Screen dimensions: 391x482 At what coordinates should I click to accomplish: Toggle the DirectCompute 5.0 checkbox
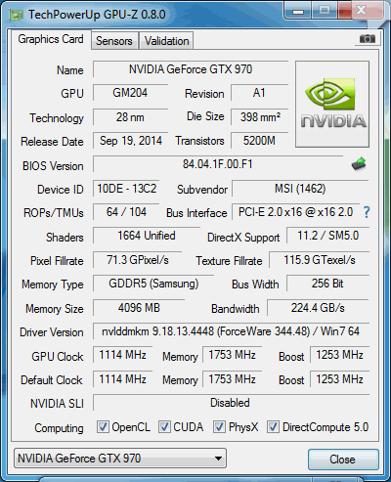273,426
